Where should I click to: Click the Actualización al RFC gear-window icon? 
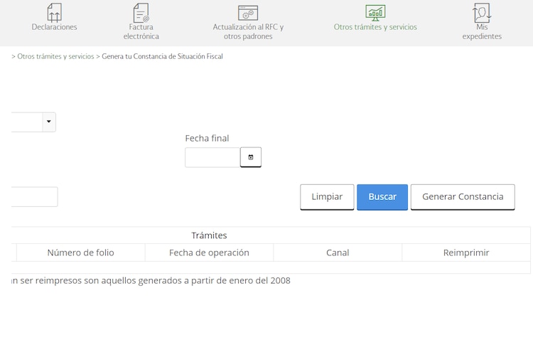pyautogui.click(x=248, y=13)
